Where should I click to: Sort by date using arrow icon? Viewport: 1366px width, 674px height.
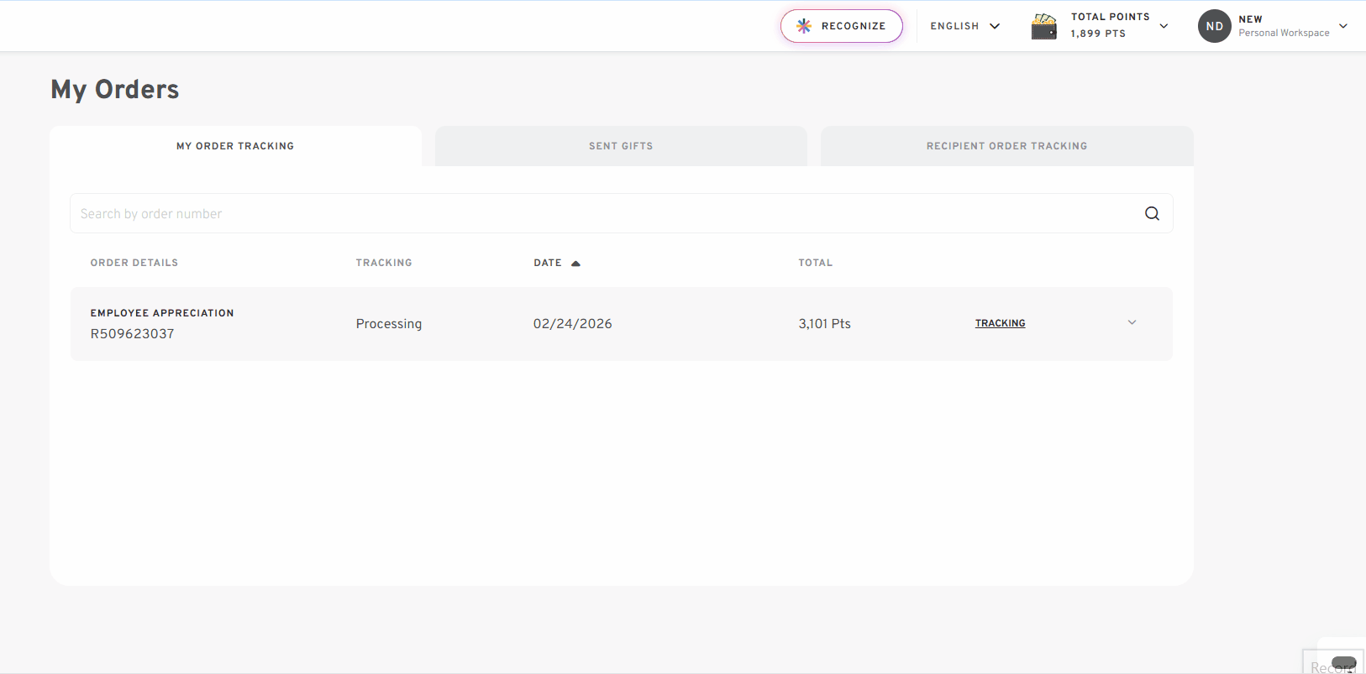[575, 264]
